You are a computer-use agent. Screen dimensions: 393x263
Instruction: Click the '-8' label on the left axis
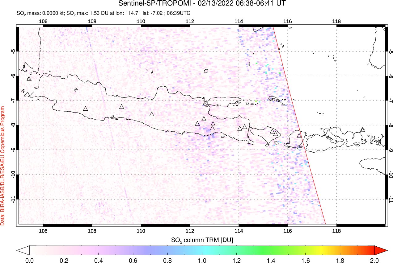(13, 125)
